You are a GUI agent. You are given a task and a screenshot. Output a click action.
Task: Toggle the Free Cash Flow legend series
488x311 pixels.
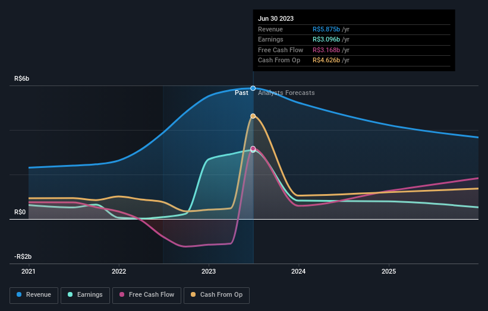147,295
